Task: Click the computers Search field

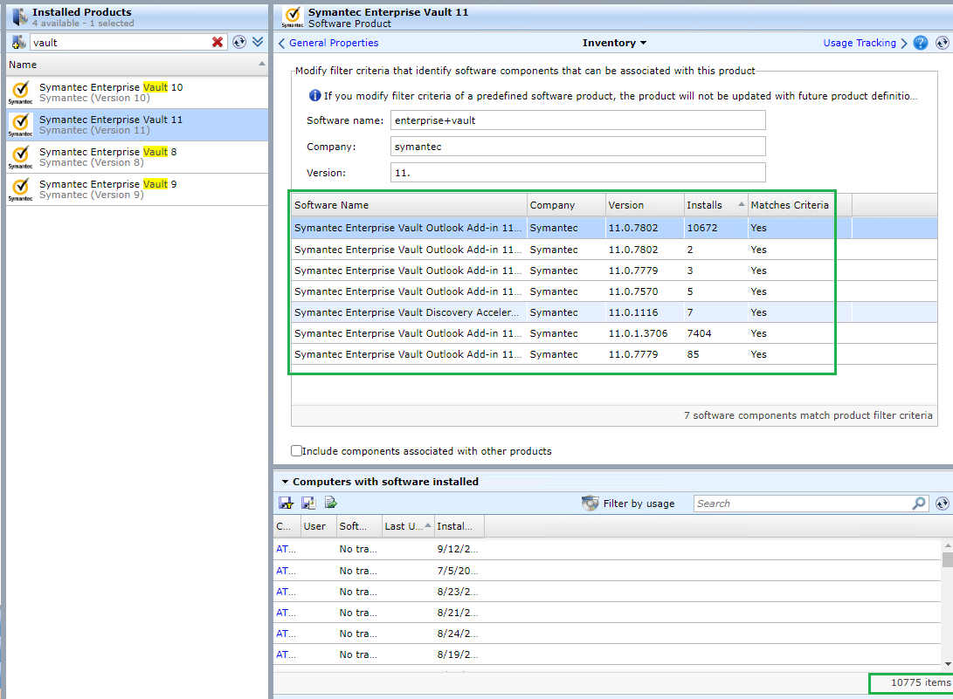Action: [x=802, y=504]
